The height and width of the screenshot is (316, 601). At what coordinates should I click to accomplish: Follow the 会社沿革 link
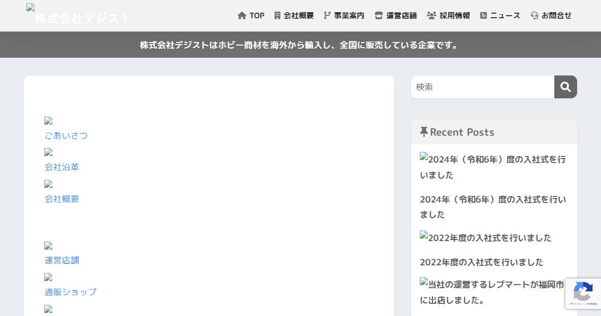coord(62,167)
